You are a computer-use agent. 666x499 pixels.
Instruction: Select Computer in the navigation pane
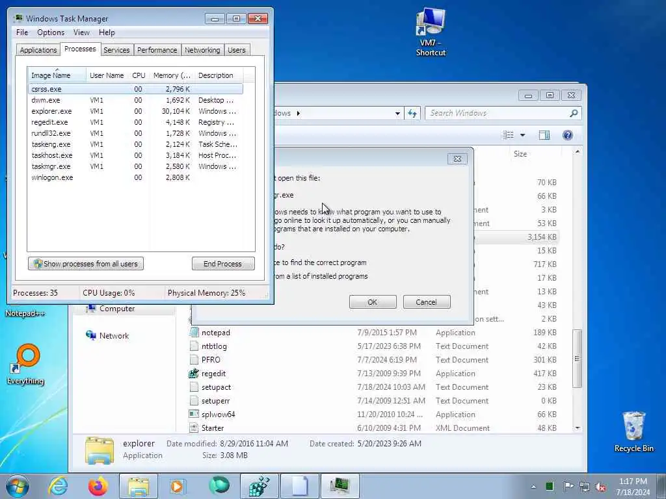click(117, 309)
